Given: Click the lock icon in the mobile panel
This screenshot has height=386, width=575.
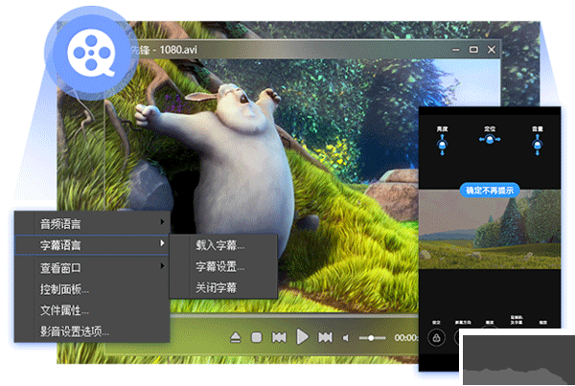Looking at the screenshot, I should coord(436,338).
